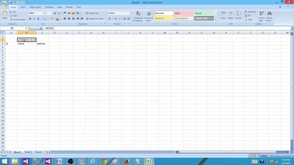Switch to the Review tab

click(x=69, y=7)
